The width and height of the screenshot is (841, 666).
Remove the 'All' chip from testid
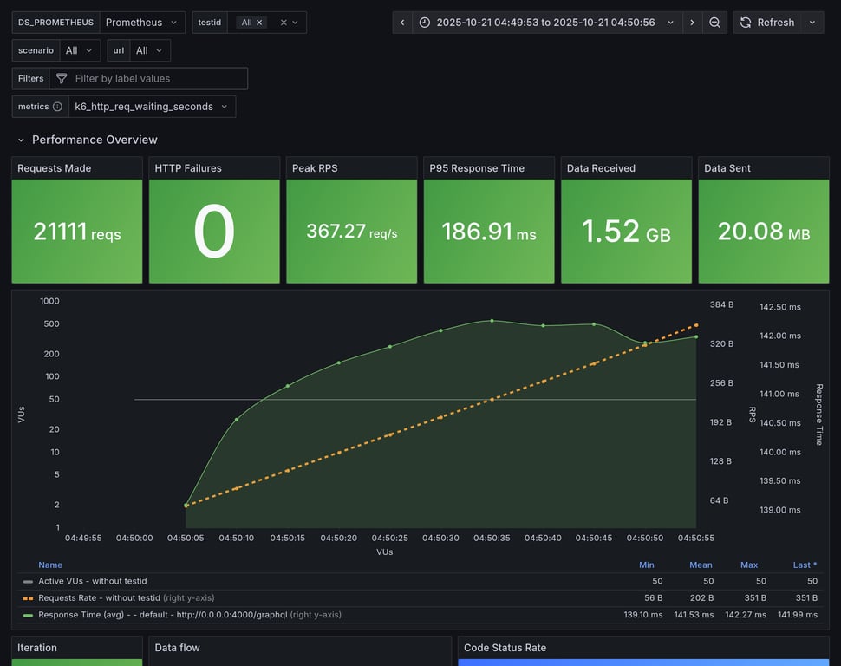[259, 23]
